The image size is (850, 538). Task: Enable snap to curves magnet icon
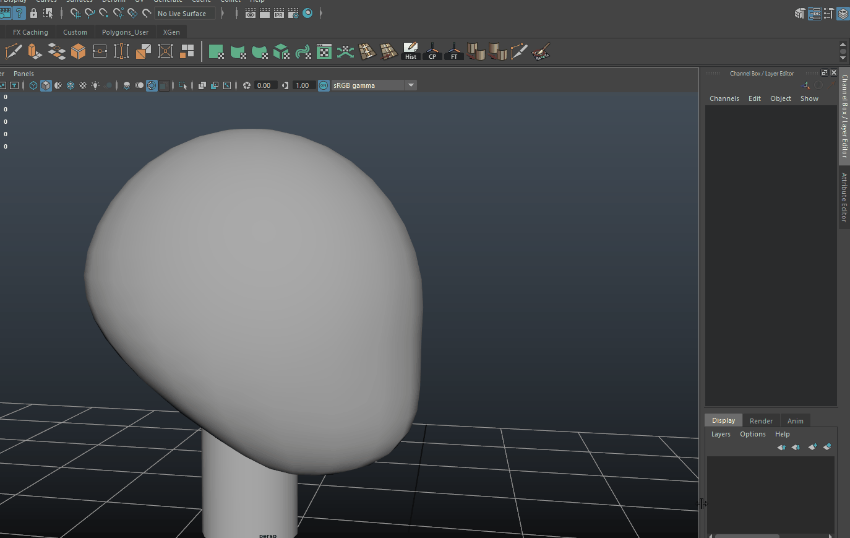[x=90, y=13]
